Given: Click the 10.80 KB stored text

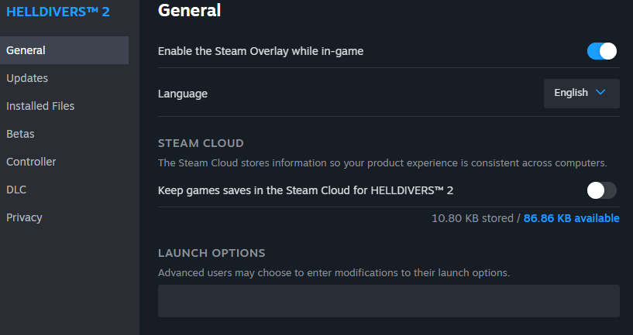Looking at the screenshot, I should (x=473, y=218).
